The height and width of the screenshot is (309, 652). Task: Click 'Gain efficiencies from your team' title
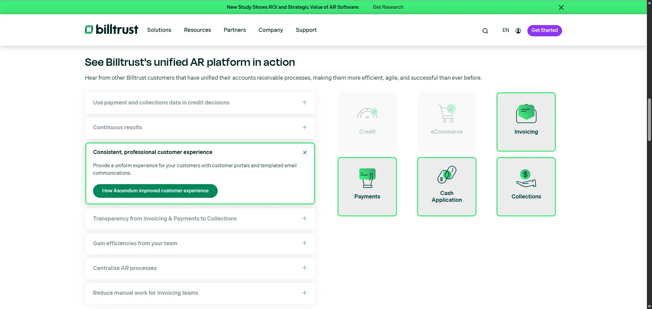coord(135,243)
